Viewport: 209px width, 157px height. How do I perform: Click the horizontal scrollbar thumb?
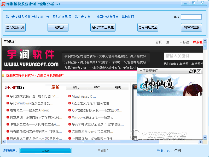coord(83,142)
